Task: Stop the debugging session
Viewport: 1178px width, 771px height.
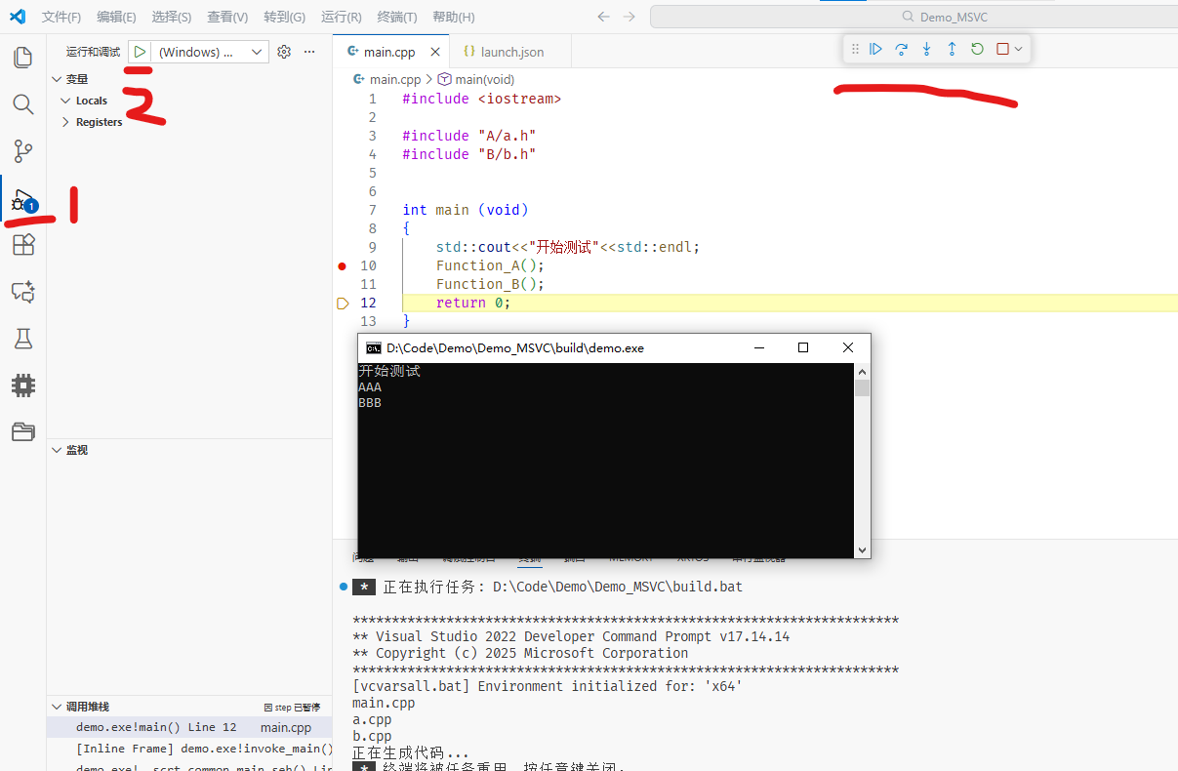Action: pos(1002,49)
